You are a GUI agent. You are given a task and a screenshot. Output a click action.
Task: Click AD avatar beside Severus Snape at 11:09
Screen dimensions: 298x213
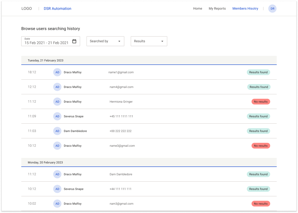click(x=57, y=116)
